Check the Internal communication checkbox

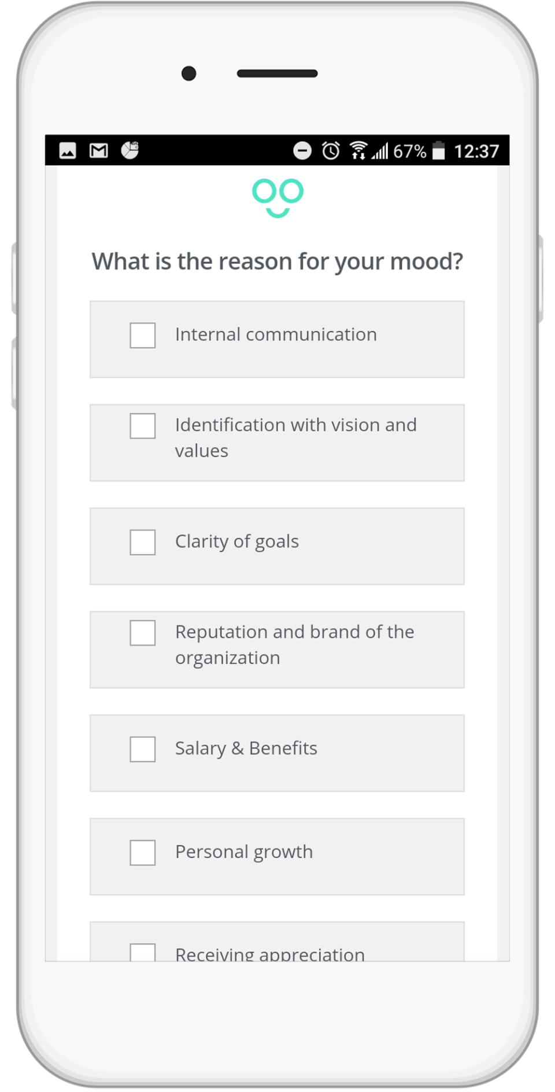pos(143,335)
